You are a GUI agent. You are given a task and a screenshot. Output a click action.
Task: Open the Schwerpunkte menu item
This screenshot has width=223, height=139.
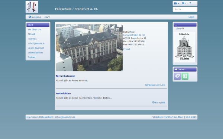35,53
